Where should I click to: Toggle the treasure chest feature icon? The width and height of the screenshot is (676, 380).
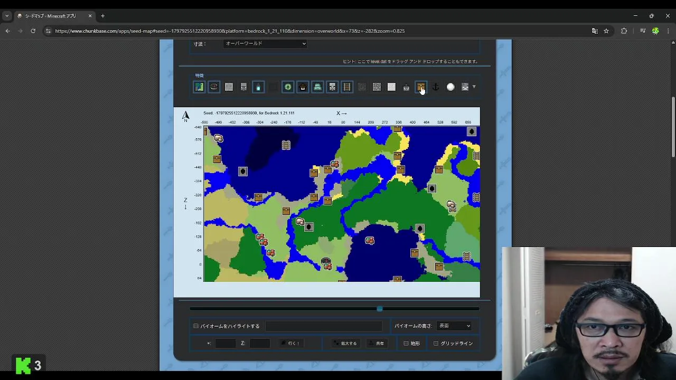pos(421,87)
